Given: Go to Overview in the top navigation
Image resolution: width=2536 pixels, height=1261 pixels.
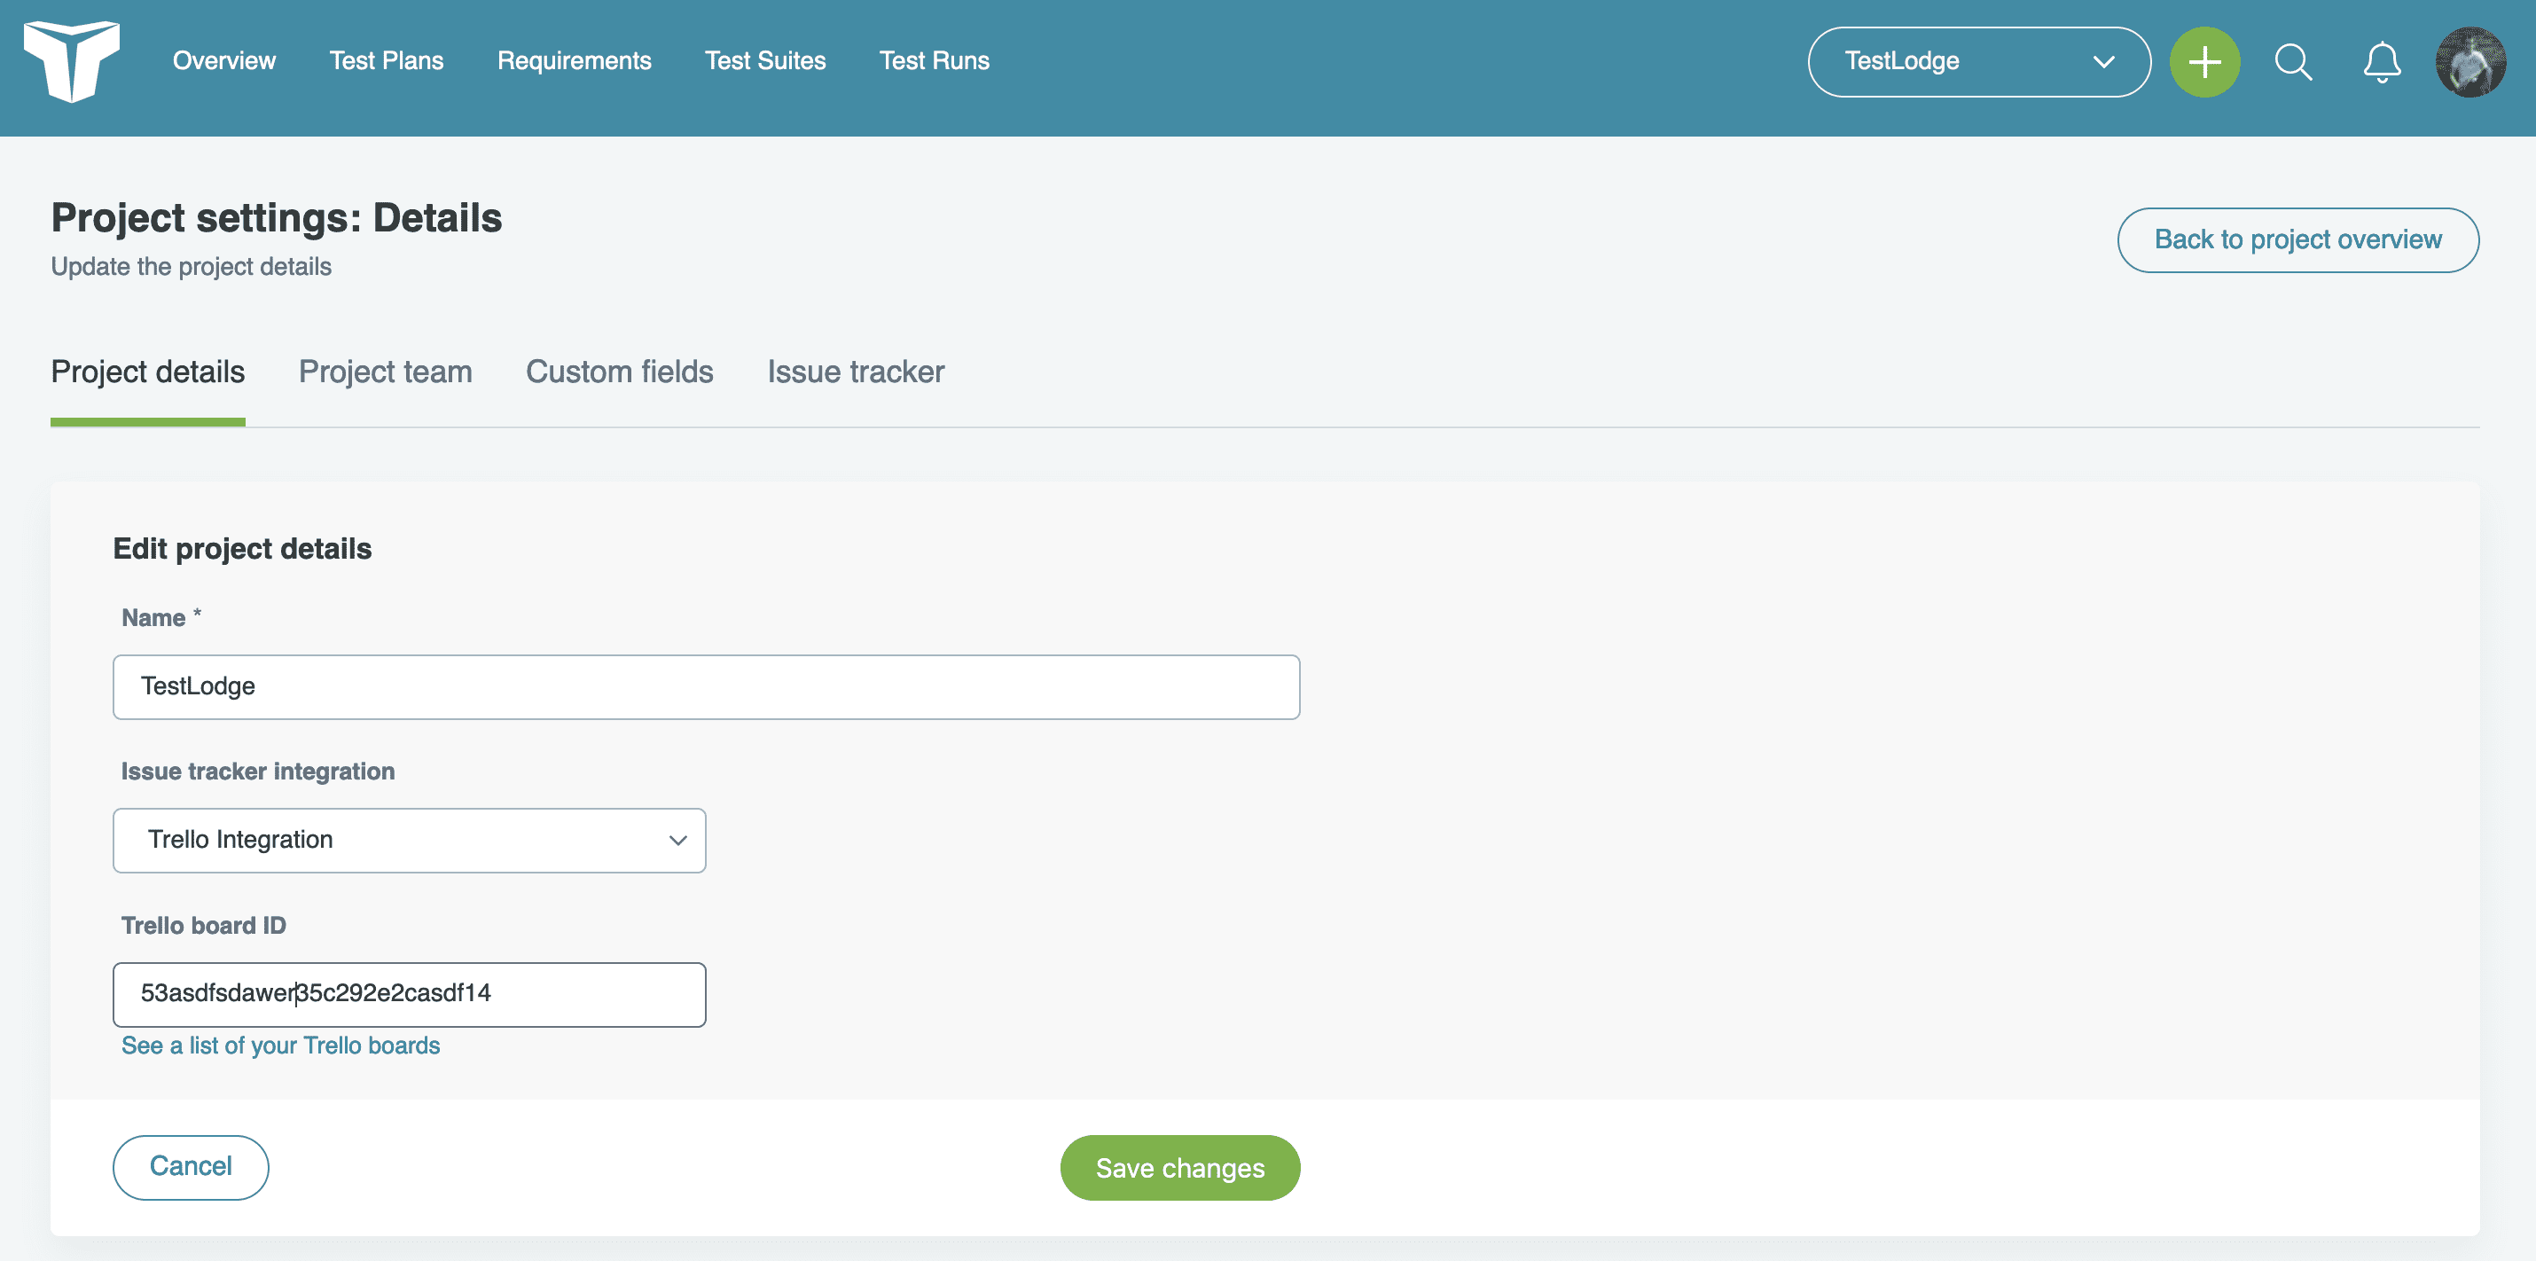Looking at the screenshot, I should click(224, 61).
